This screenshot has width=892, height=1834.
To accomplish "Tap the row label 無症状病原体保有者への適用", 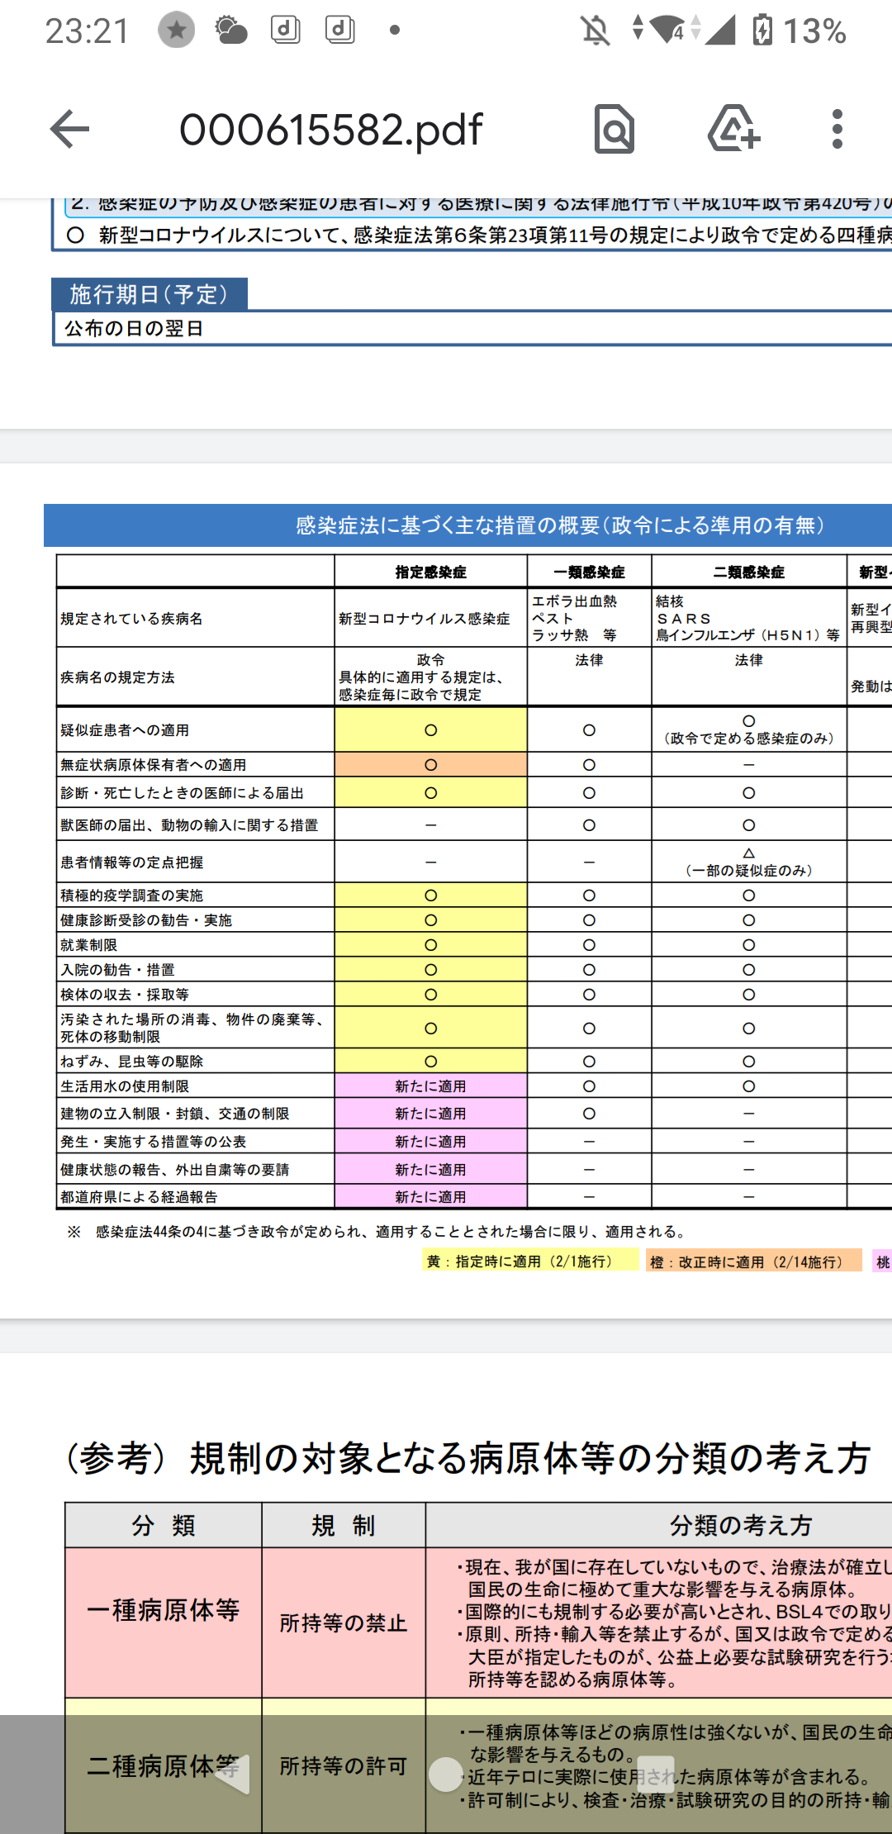I will 153,765.
